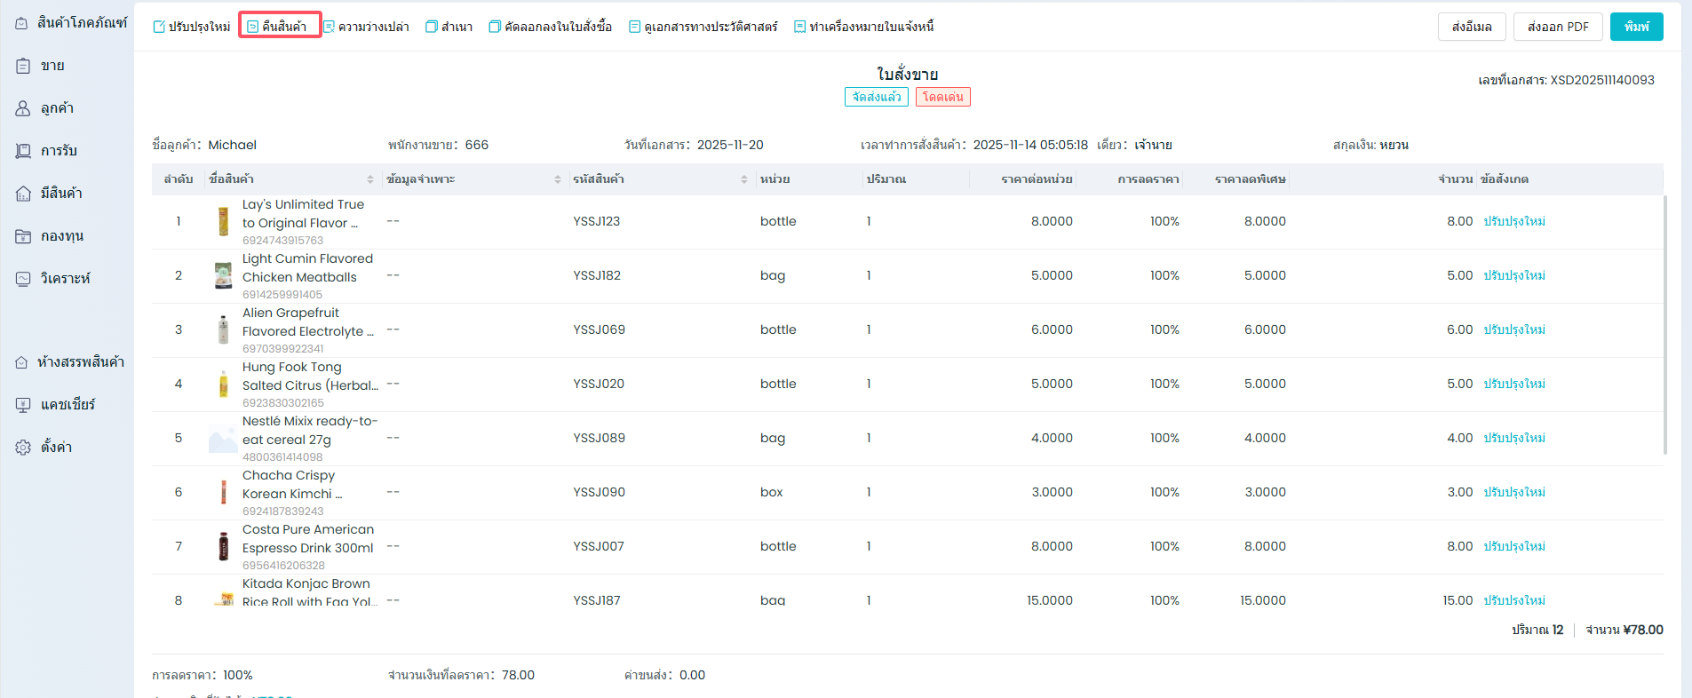
Task: Sort table by ชื่อสินค้า column arrows
Action: point(370,179)
